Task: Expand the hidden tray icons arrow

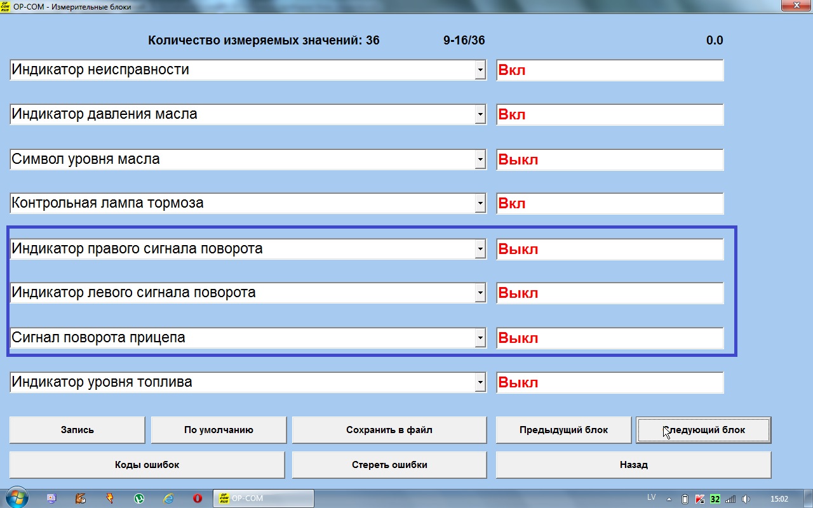Action: 669,499
